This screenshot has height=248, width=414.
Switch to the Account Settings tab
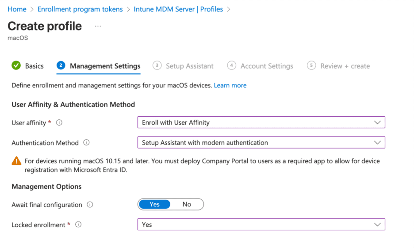pos(266,66)
